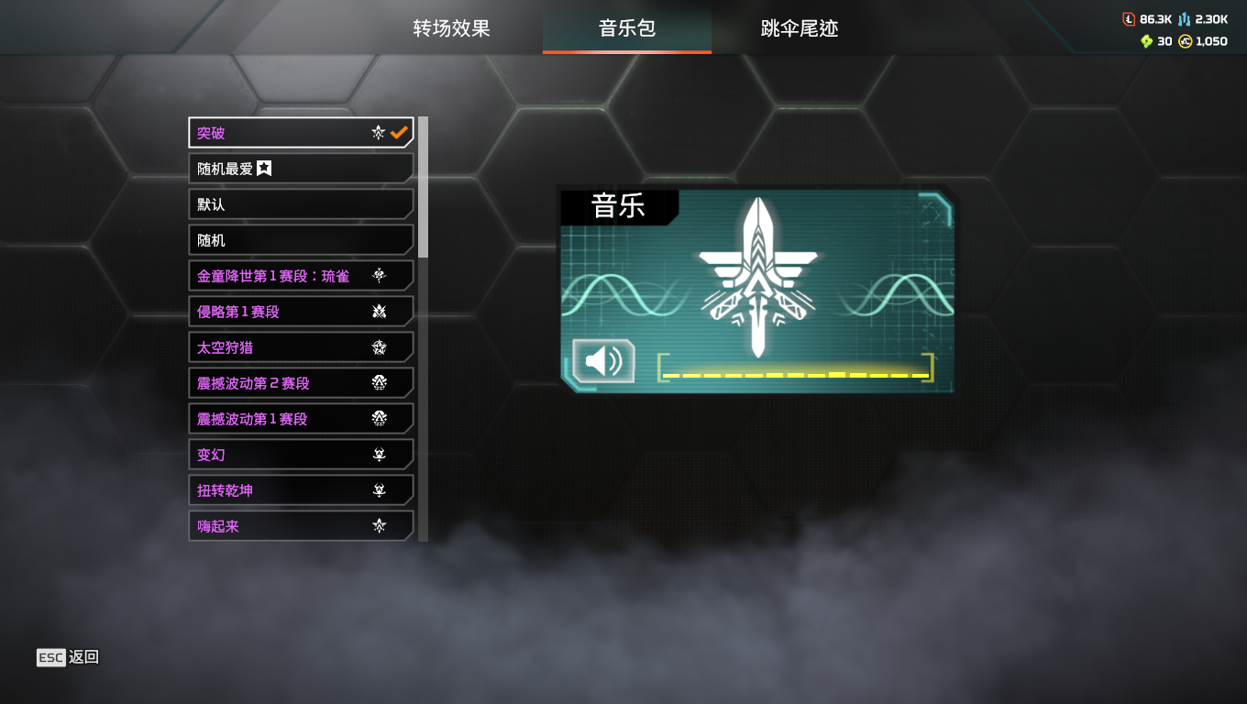Click the ESC 返回 button
The height and width of the screenshot is (704, 1247).
pos(68,657)
